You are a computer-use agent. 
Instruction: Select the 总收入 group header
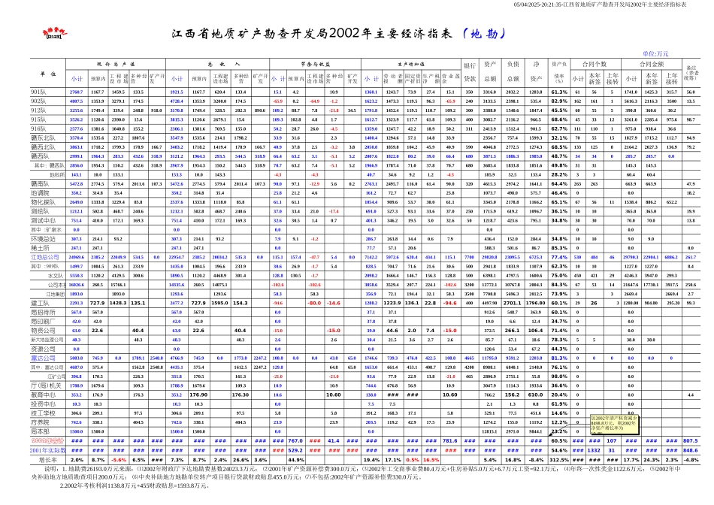(217, 64)
